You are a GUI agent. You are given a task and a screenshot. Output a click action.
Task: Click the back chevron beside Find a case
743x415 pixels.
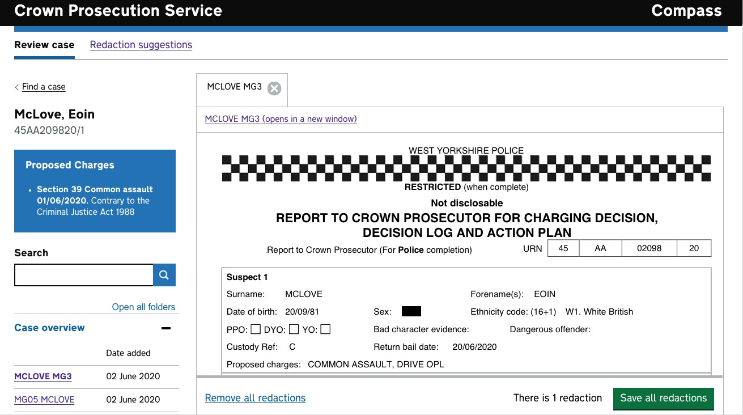coord(17,87)
